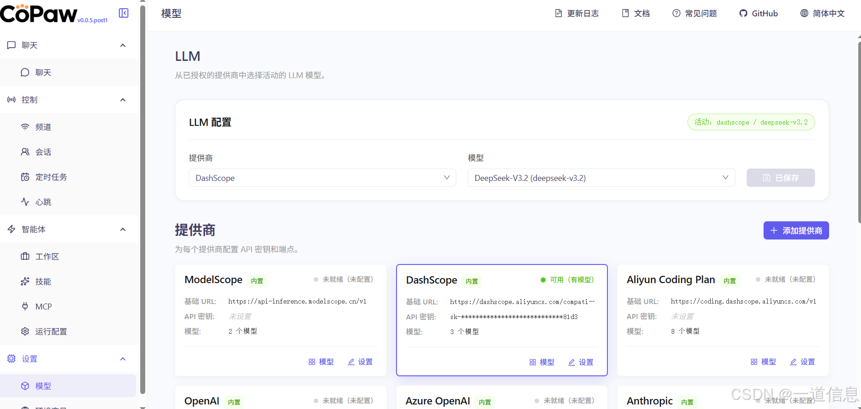This screenshot has height=409, width=861.
Task: Open the 心跳 heartbeat page
Action: tap(68, 202)
